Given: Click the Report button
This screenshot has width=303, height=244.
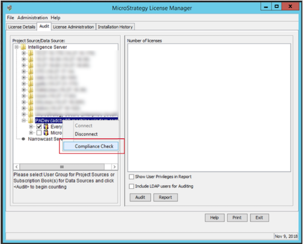Looking at the screenshot, I should (x=165, y=197).
